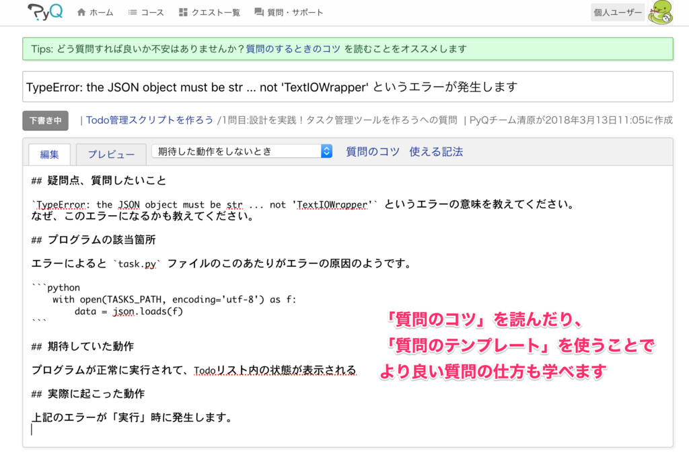Click the line 'data = json.loads(f)'

[x=129, y=311]
